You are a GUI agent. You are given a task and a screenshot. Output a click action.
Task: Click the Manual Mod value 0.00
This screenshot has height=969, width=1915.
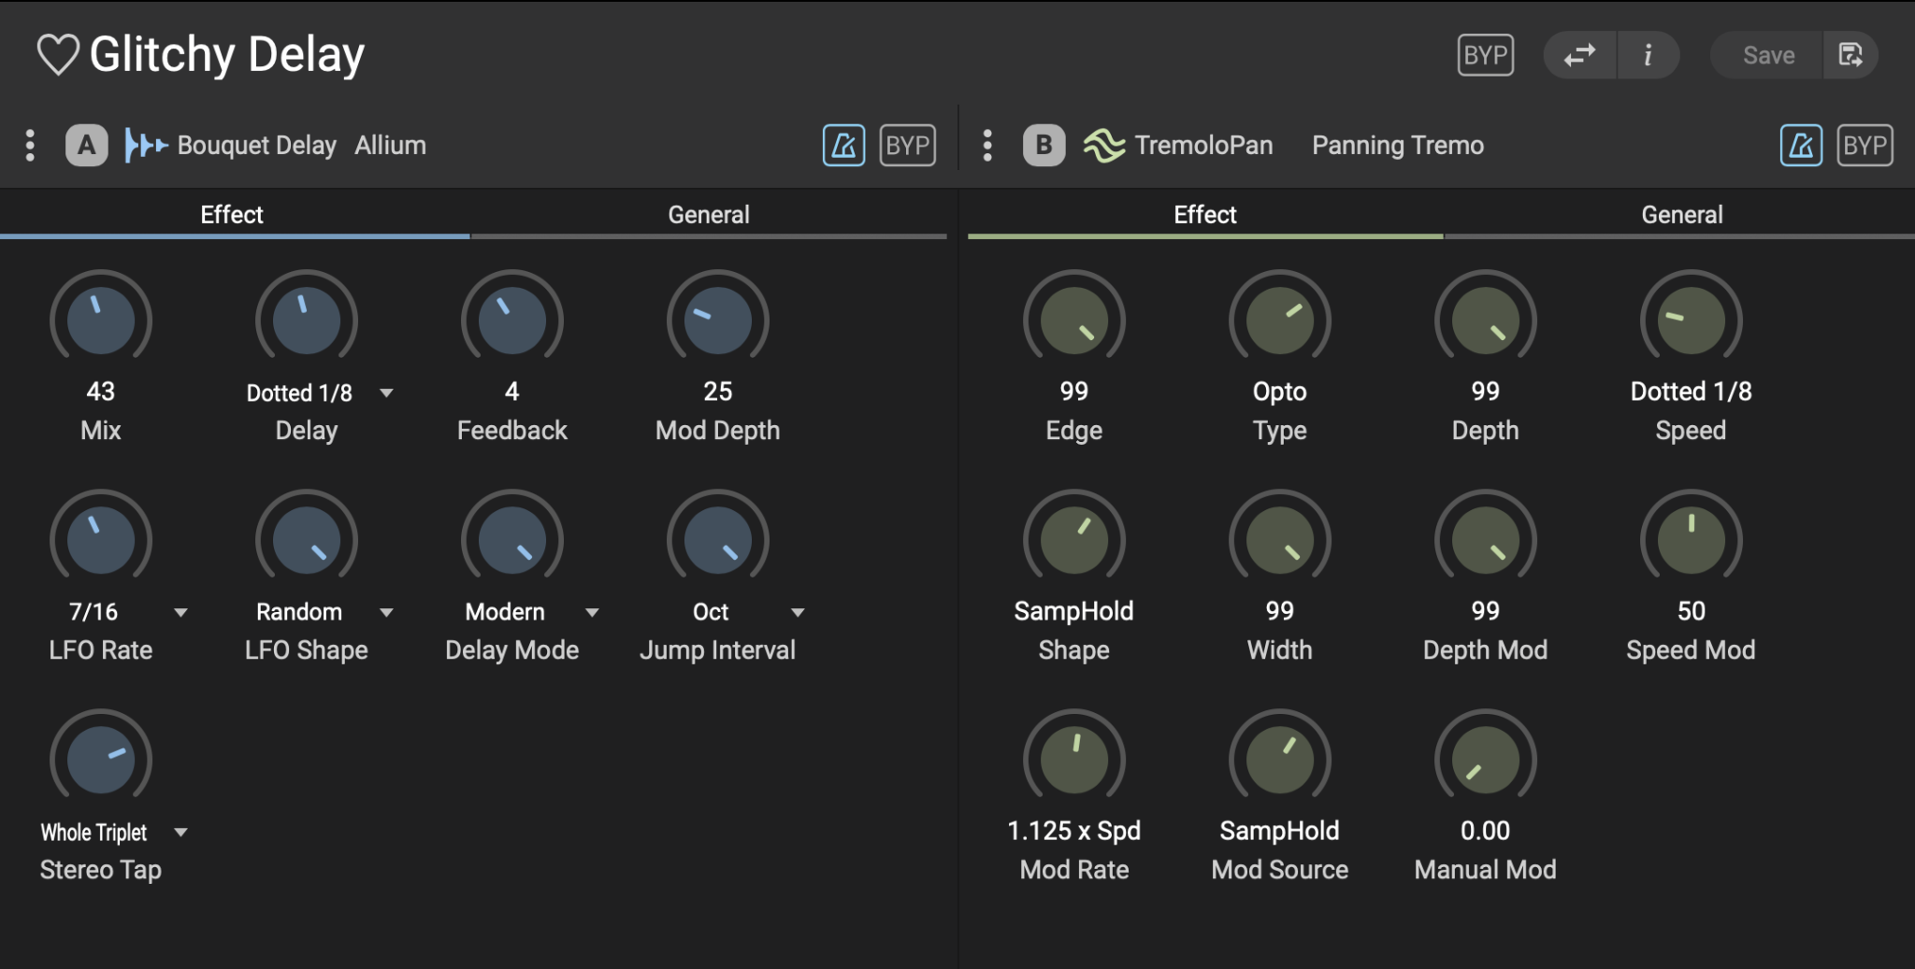(1486, 831)
